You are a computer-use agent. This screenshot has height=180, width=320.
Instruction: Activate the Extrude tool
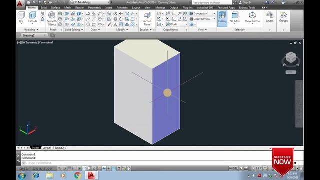[x=32, y=17]
